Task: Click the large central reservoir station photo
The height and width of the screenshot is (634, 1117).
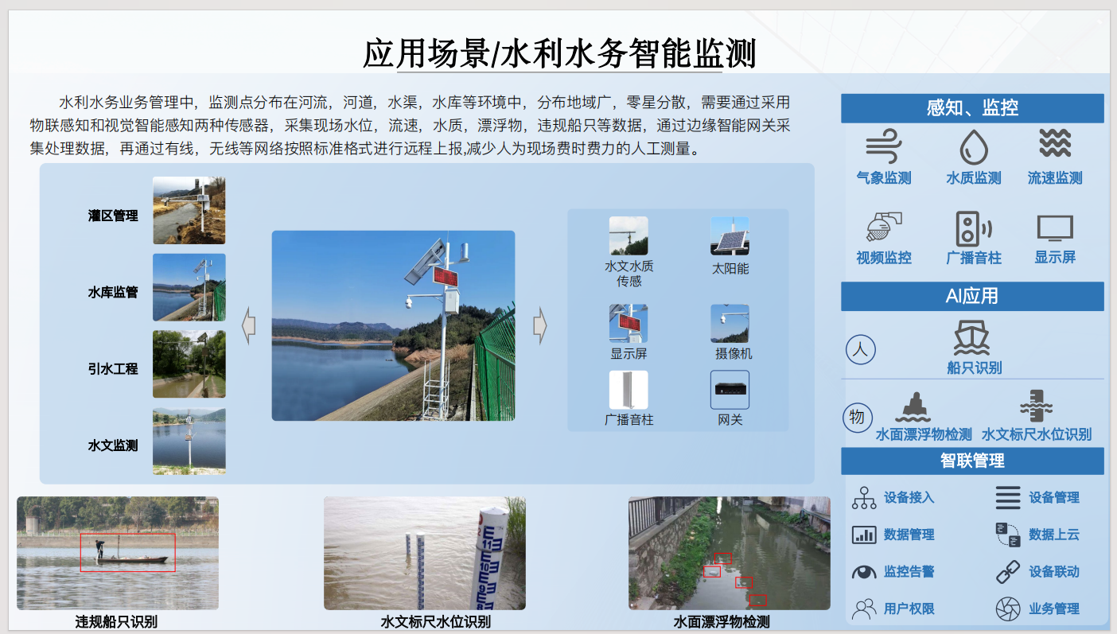Action: pyautogui.click(x=393, y=325)
